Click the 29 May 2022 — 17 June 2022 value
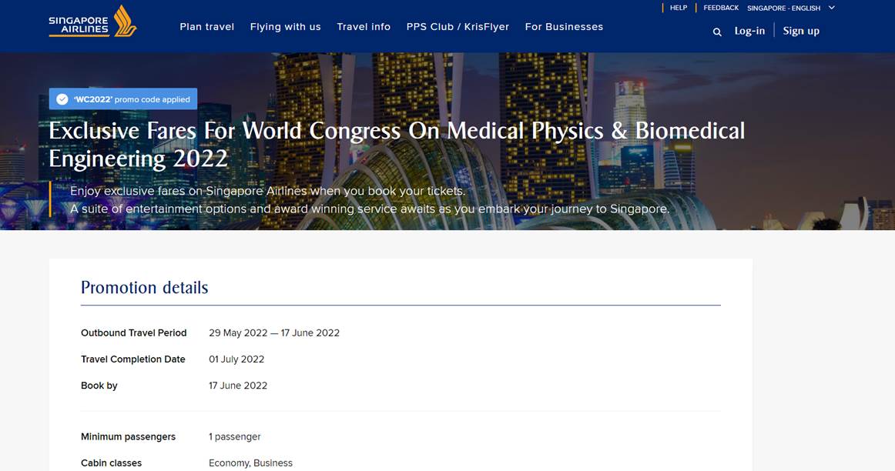 coord(274,333)
